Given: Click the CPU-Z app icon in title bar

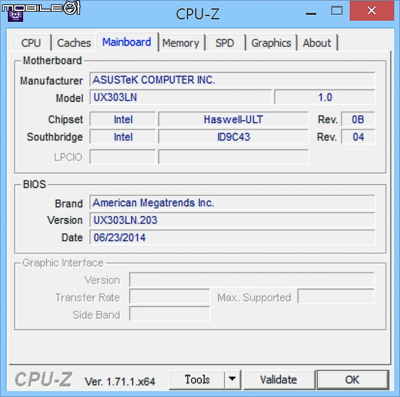Looking at the screenshot, I should [x=15, y=16].
